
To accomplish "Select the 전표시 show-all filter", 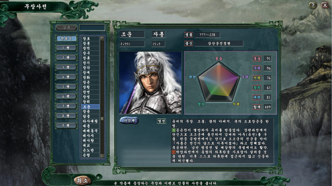I will point(66,38).
